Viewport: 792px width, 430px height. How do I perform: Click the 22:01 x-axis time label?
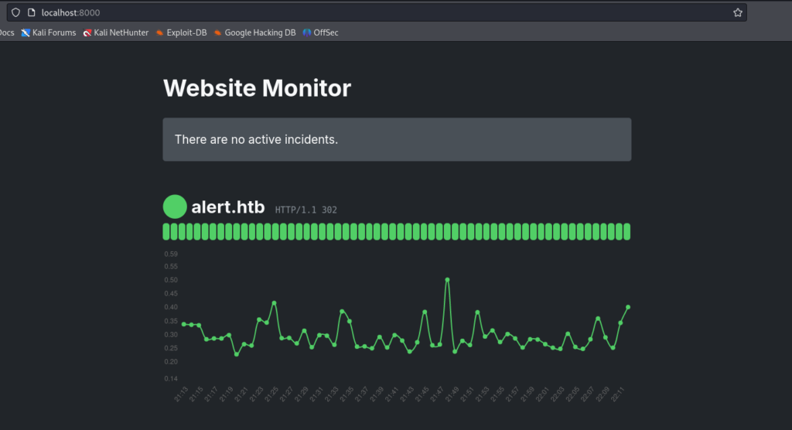(542, 394)
